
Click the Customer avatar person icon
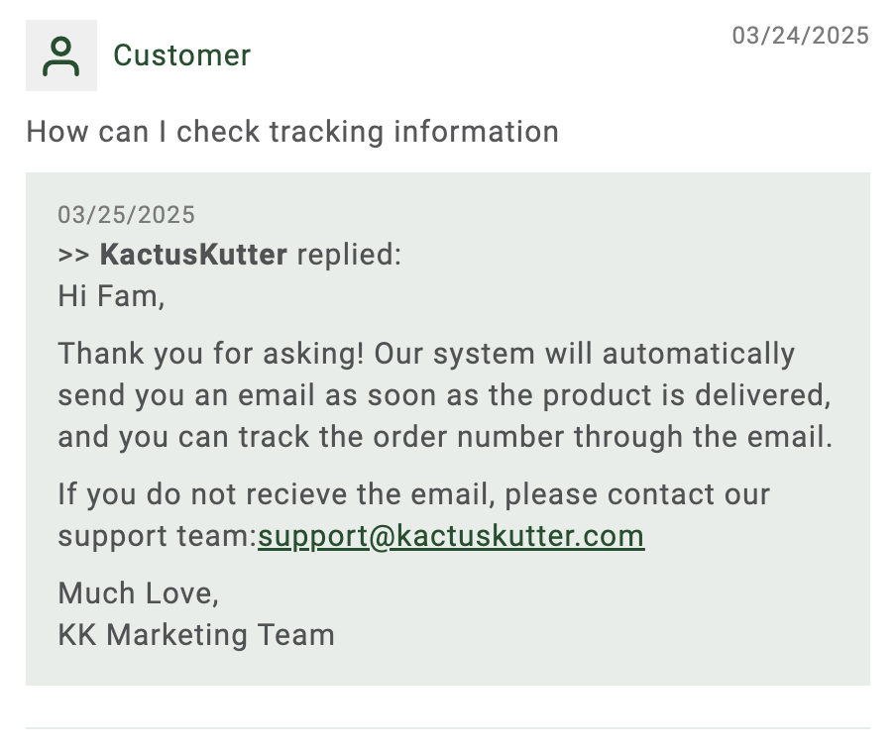pyautogui.click(x=61, y=55)
